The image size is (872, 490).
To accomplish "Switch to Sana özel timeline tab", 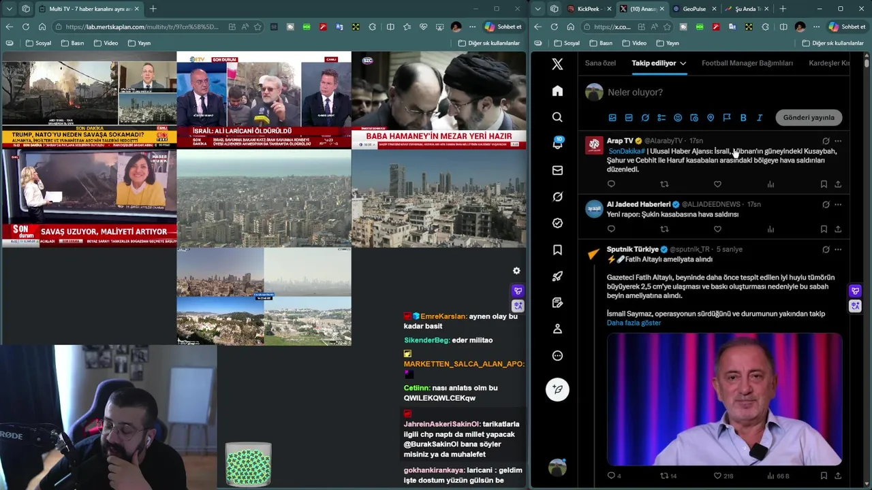I will [600, 63].
